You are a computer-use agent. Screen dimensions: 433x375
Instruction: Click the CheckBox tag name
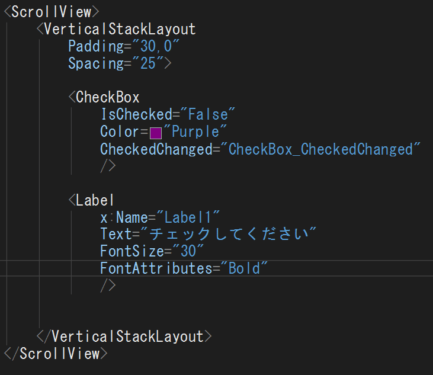tap(108, 98)
